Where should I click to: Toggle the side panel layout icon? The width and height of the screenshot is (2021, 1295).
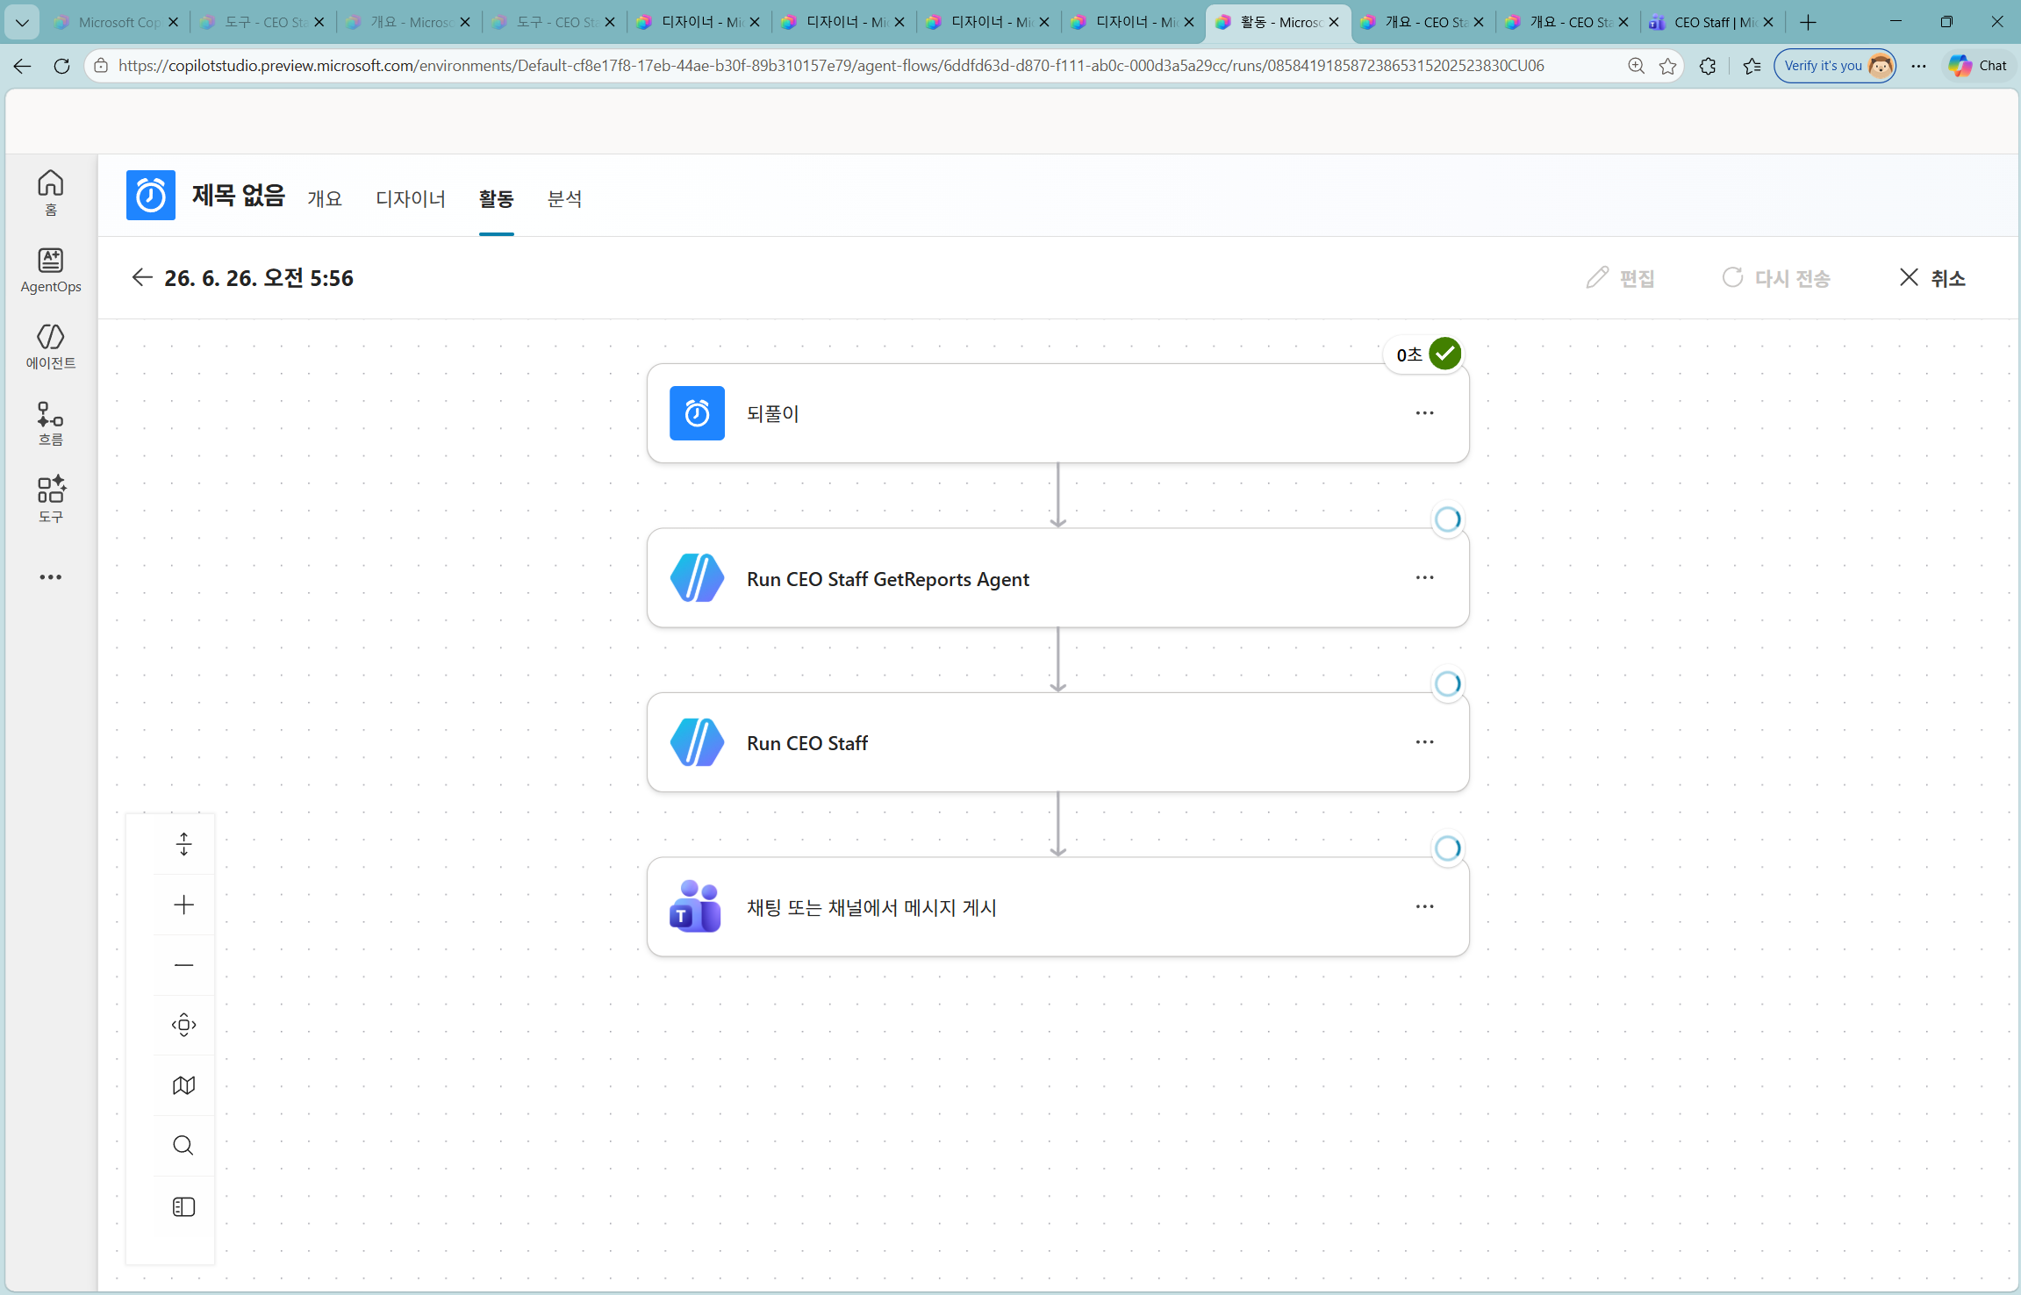coord(183,1207)
